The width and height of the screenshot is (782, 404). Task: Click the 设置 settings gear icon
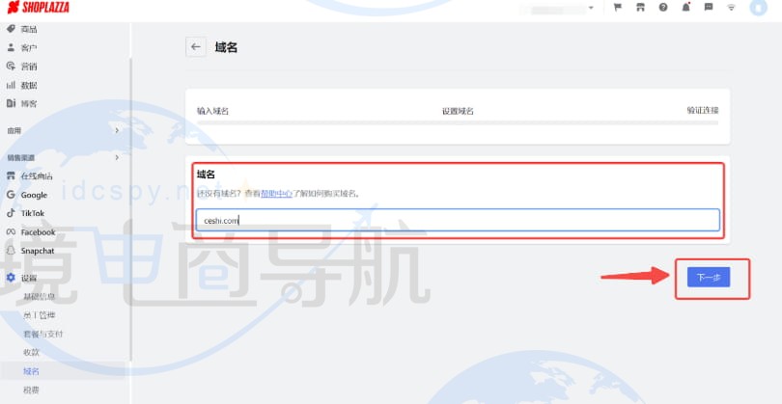click(11, 278)
